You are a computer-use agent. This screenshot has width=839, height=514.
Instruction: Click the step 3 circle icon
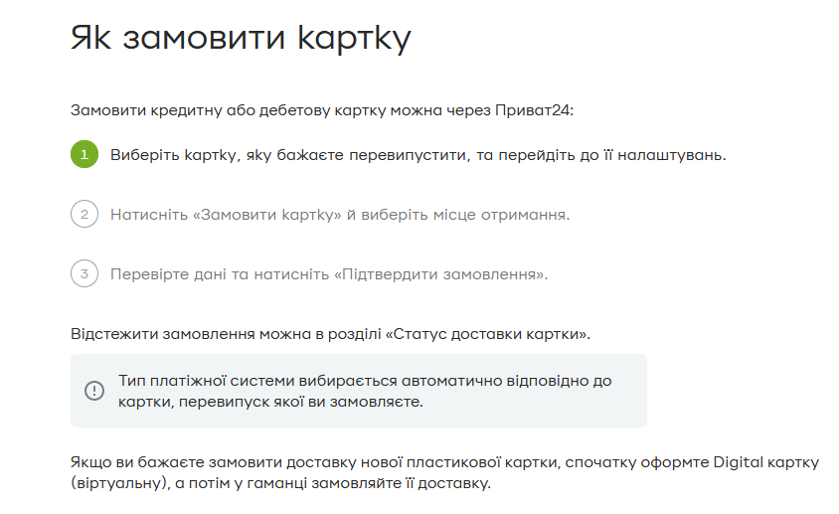coord(84,273)
